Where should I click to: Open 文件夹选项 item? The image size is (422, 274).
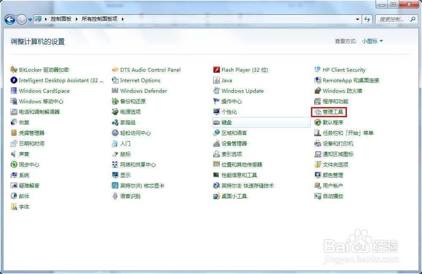[335, 164]
